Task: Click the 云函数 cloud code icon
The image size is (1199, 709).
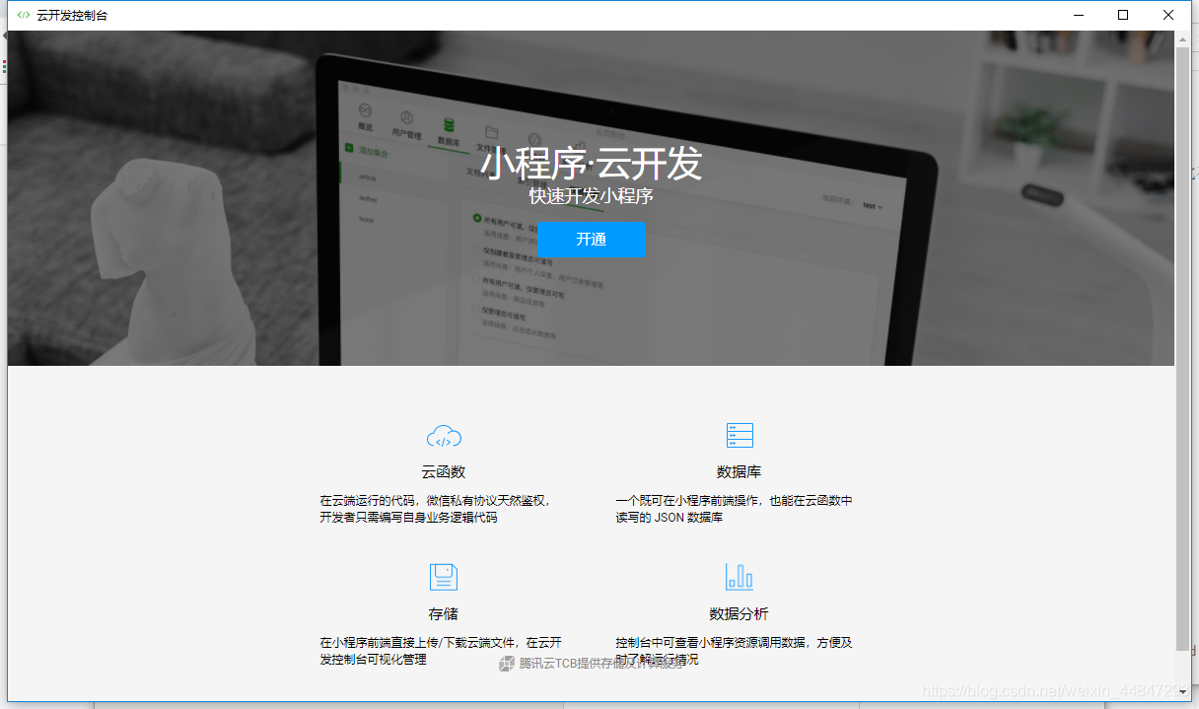Action: point(444,436)
